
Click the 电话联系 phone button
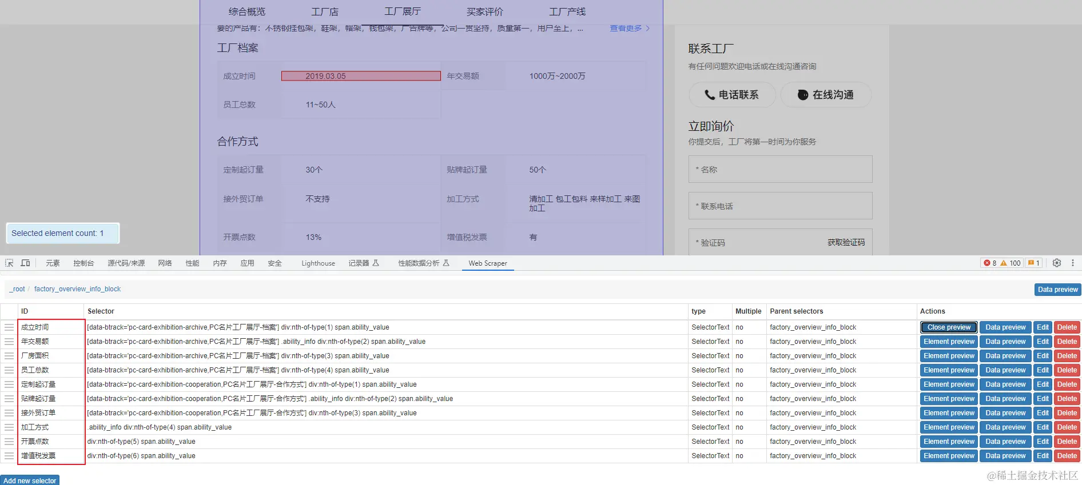point(732,95)
